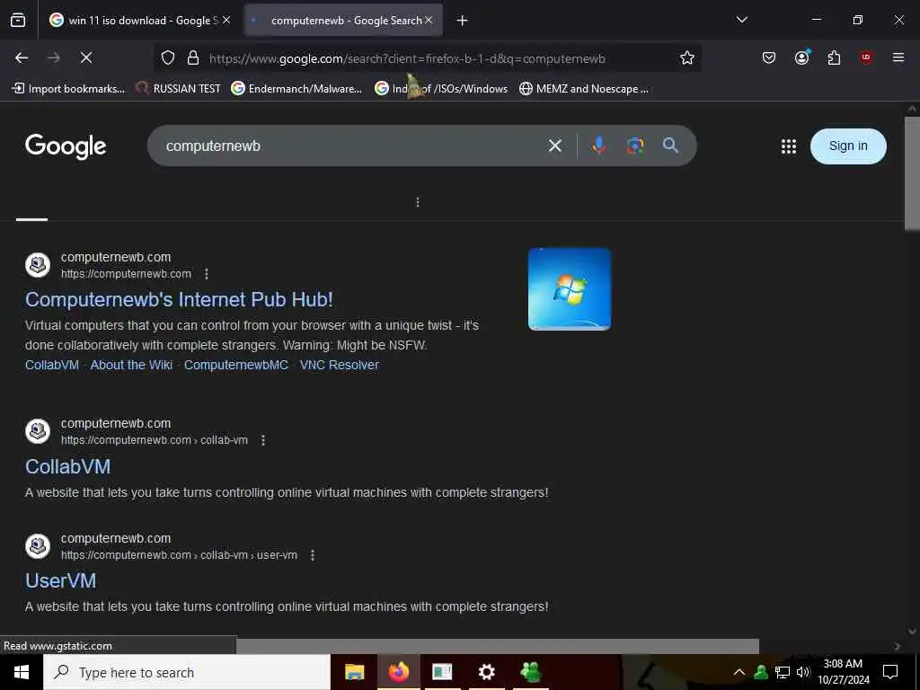Open the Index of /ISOs/Windows bookmark
920x690 pixels.
click(441, 89)
